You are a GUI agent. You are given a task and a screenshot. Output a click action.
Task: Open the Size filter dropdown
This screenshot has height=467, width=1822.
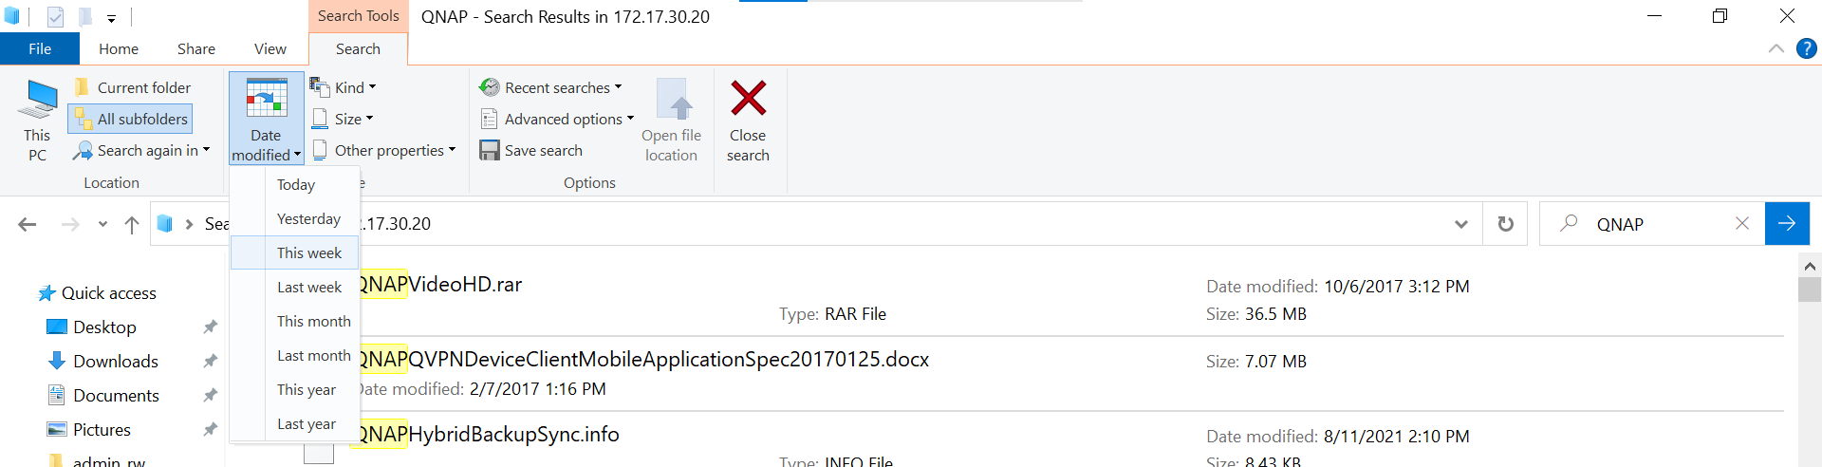(342, 119)
